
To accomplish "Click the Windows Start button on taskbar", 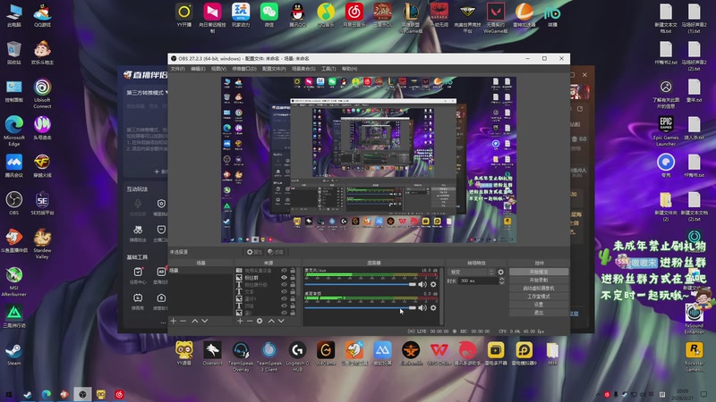I will point(8,394).
